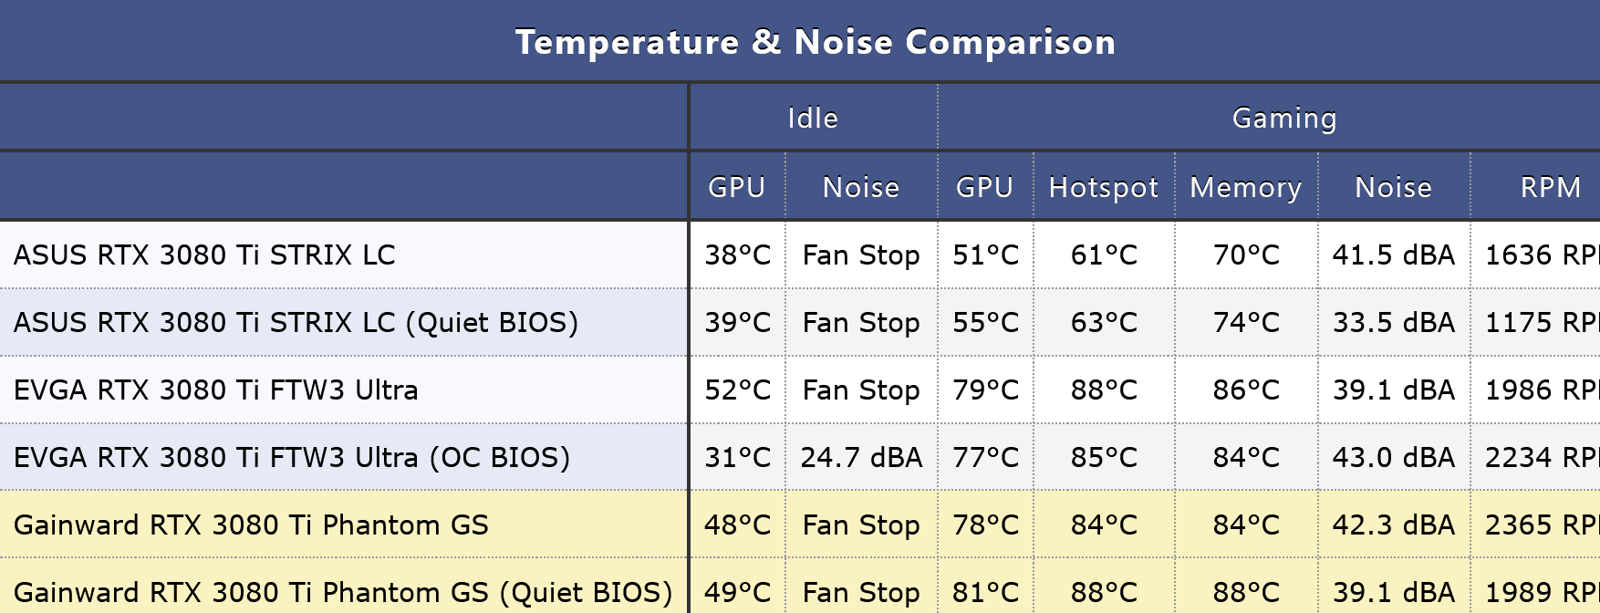Click the Idle Noise column header

(x=861, y=187)
